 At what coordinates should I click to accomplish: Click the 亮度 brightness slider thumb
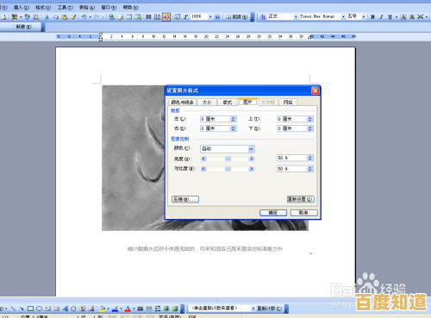tap(228, 159)
